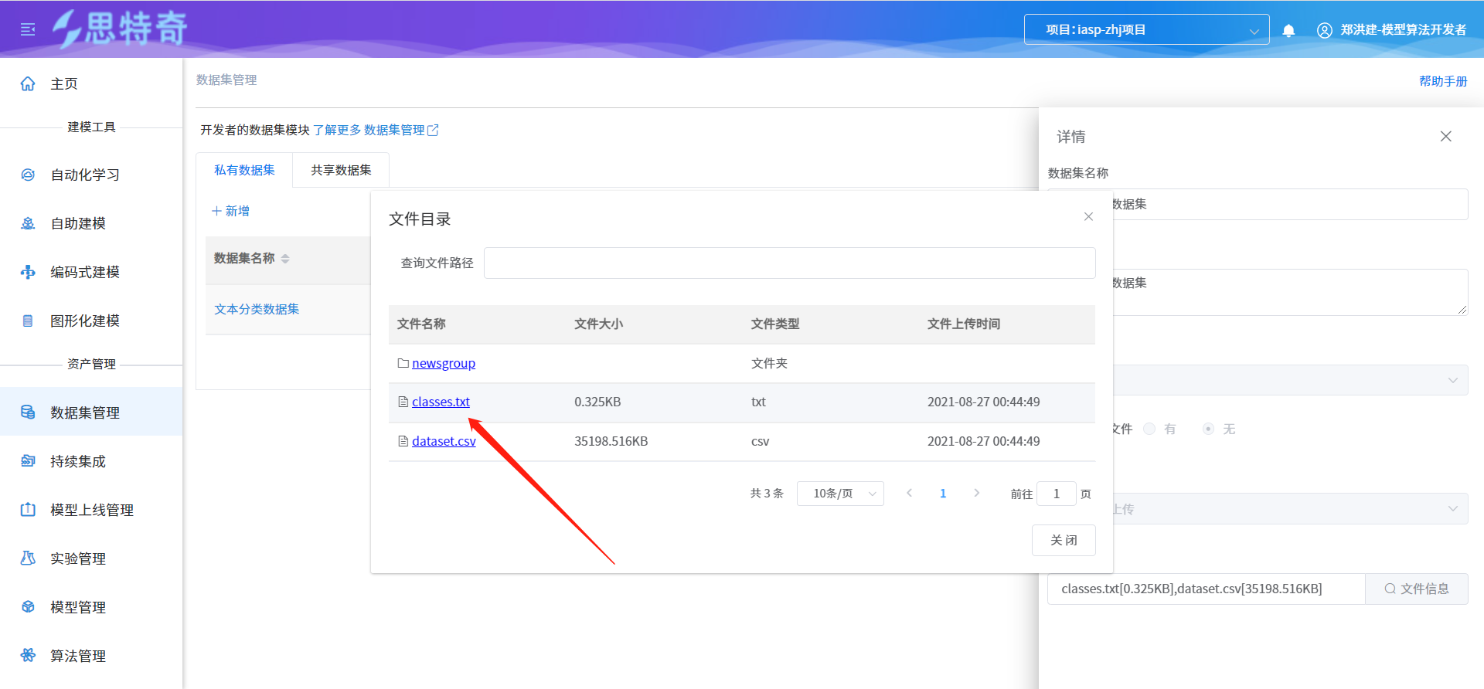
Task: Click the 文件夹 type cell
Action: click(x=769, y=363)
